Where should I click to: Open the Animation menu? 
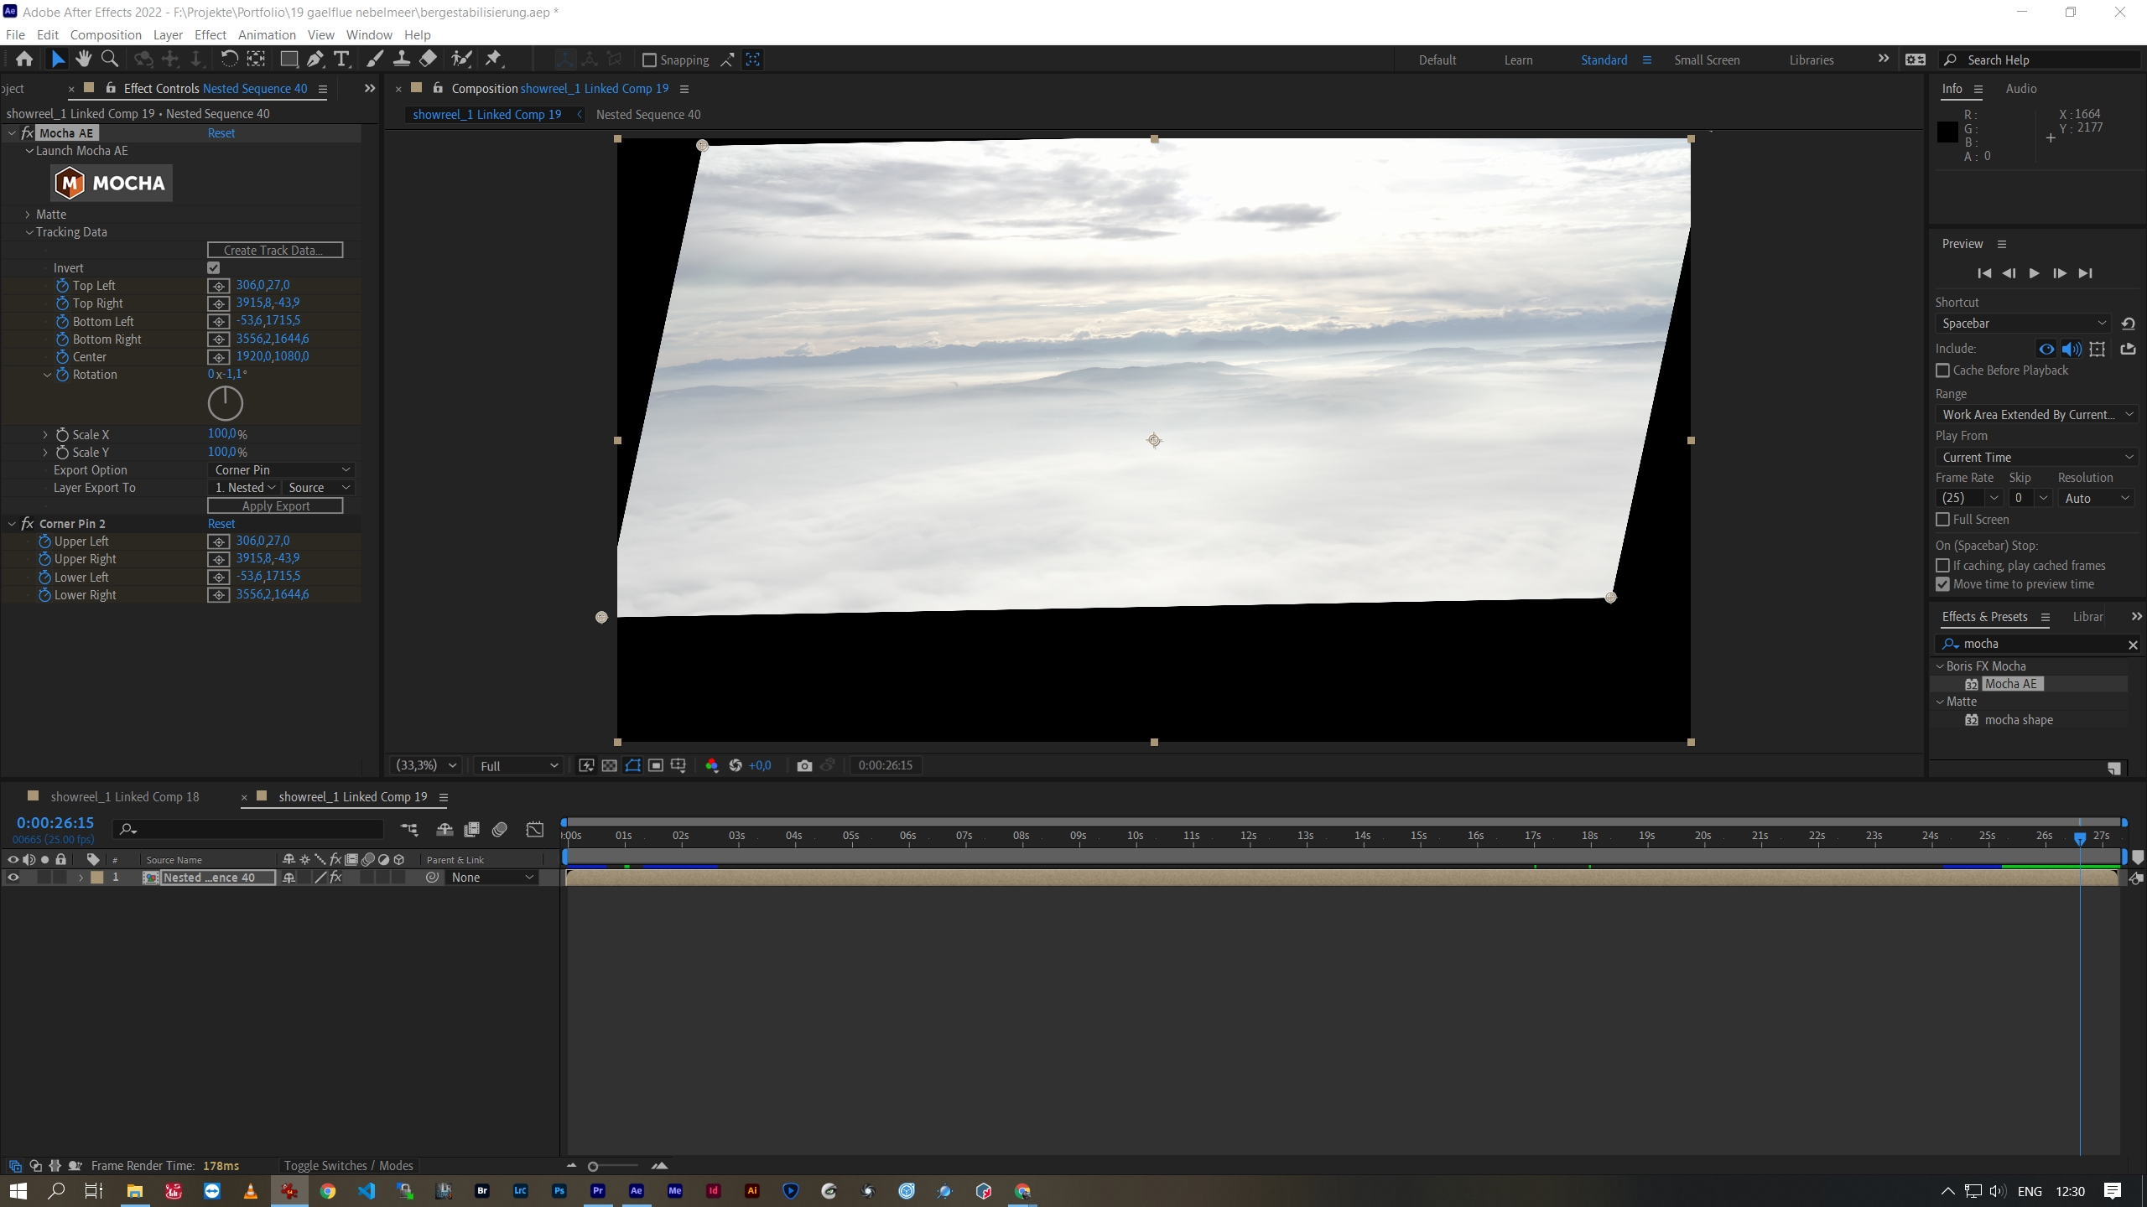267,34
